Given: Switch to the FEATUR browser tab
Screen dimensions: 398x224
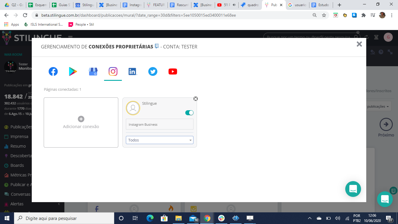Looking at the screenshot, I should point(156,5).
